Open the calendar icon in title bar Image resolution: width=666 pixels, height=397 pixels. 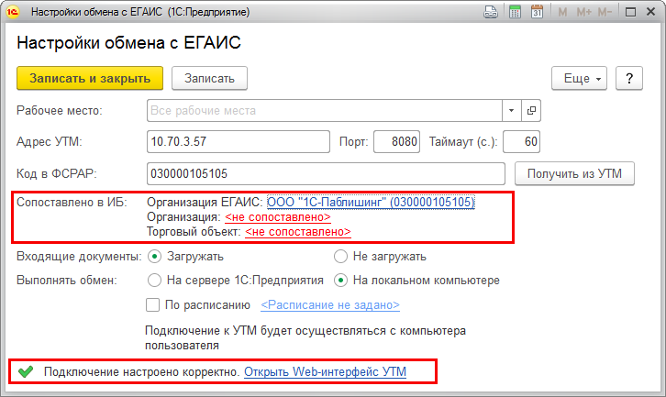pos(537,12)
